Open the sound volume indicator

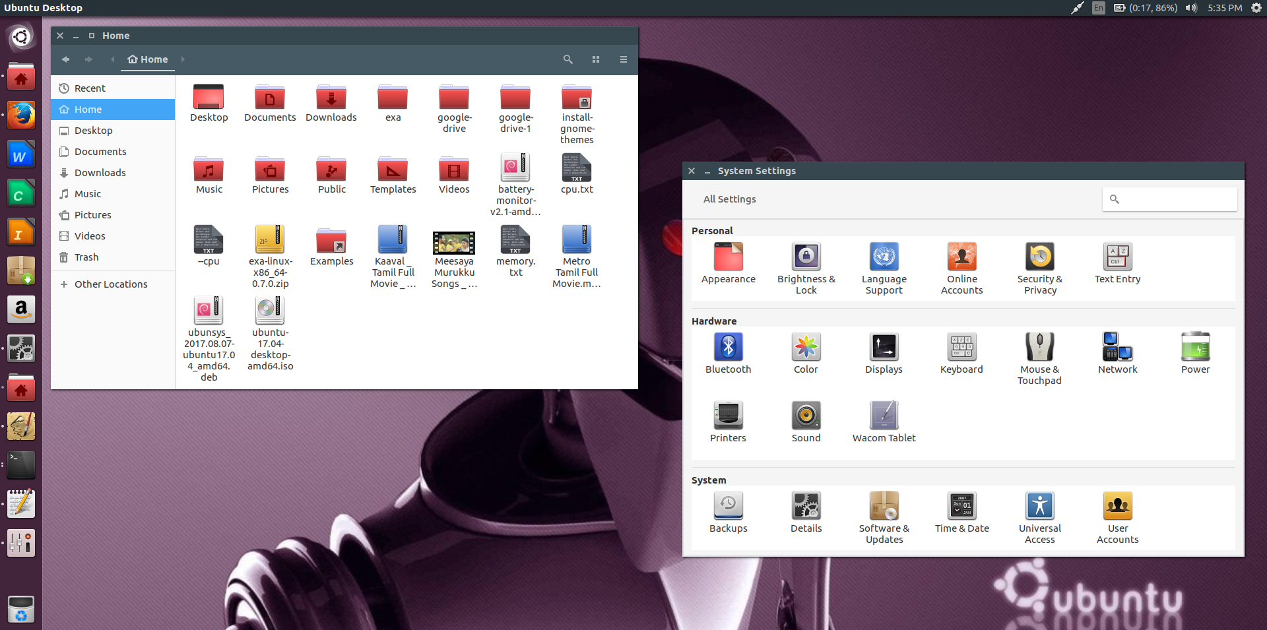coord(1191,8)
